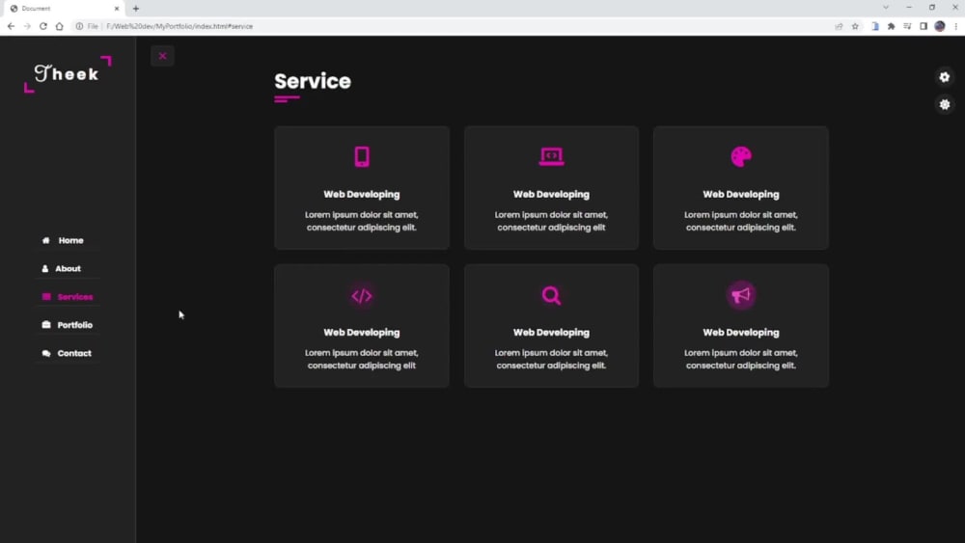Screen dimensions: 965x543
Task: Toggle the lower sun/gear theme icon
Action: click(x=945, y=104)
